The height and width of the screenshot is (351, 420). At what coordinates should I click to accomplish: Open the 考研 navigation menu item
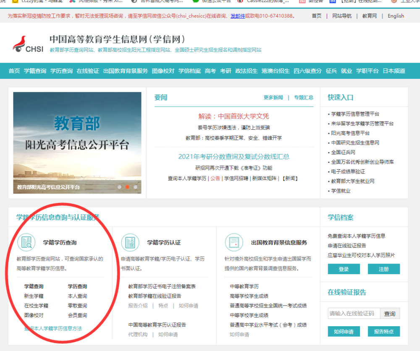point(226,71)
